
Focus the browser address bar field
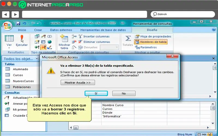tap(84, 14)
